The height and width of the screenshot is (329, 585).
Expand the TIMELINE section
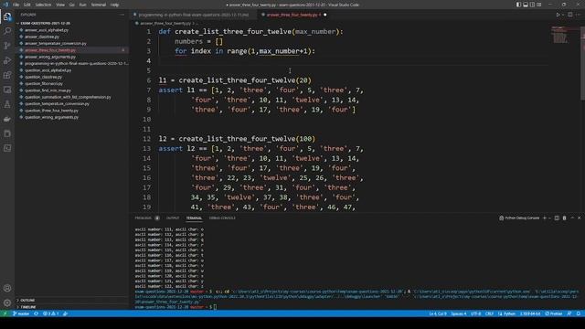pos(28,307)
